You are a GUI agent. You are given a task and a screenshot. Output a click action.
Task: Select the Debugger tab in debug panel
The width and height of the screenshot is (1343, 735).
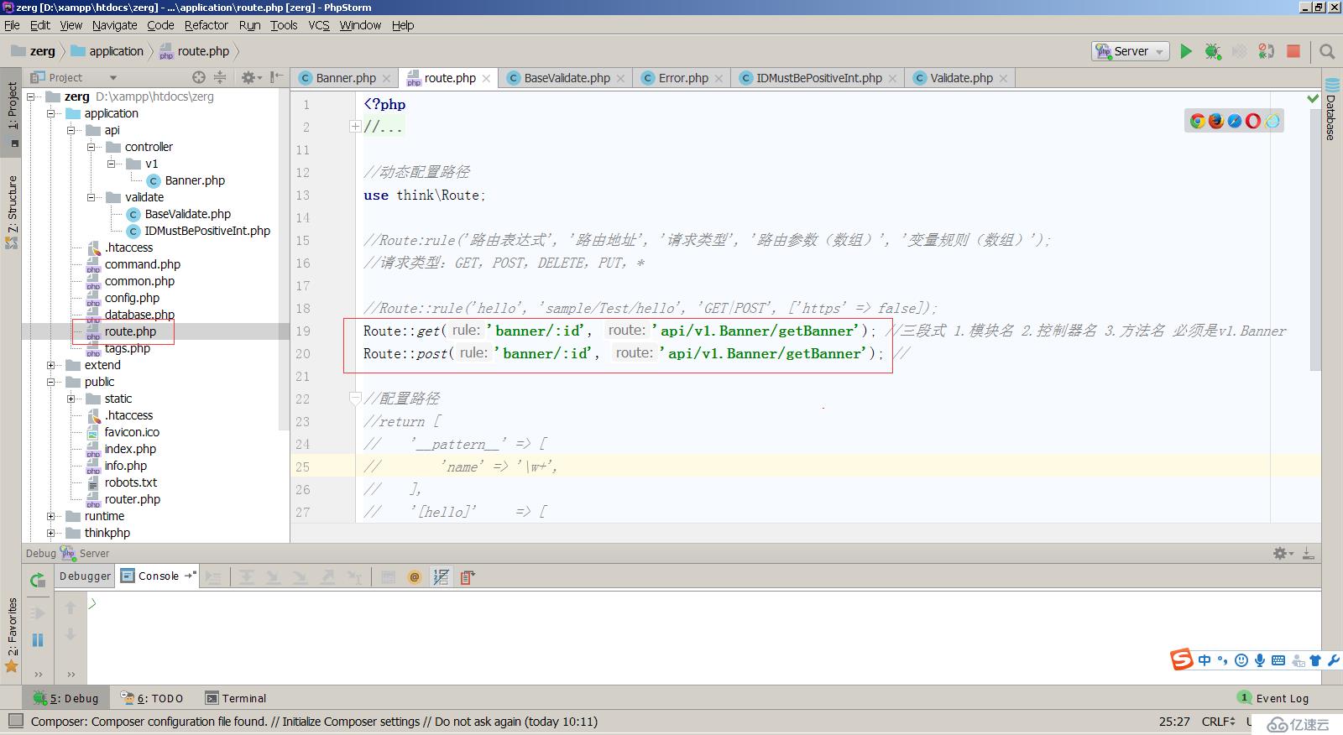pos(85,576)
